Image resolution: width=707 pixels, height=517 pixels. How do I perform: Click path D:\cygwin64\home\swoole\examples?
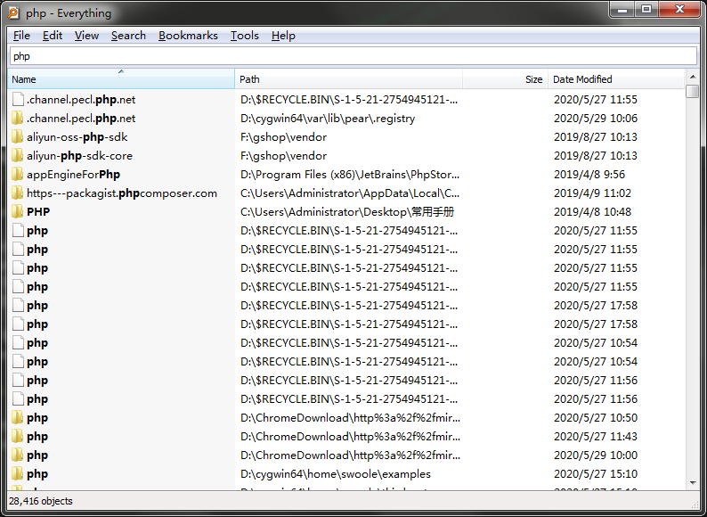tap(336, 474)
